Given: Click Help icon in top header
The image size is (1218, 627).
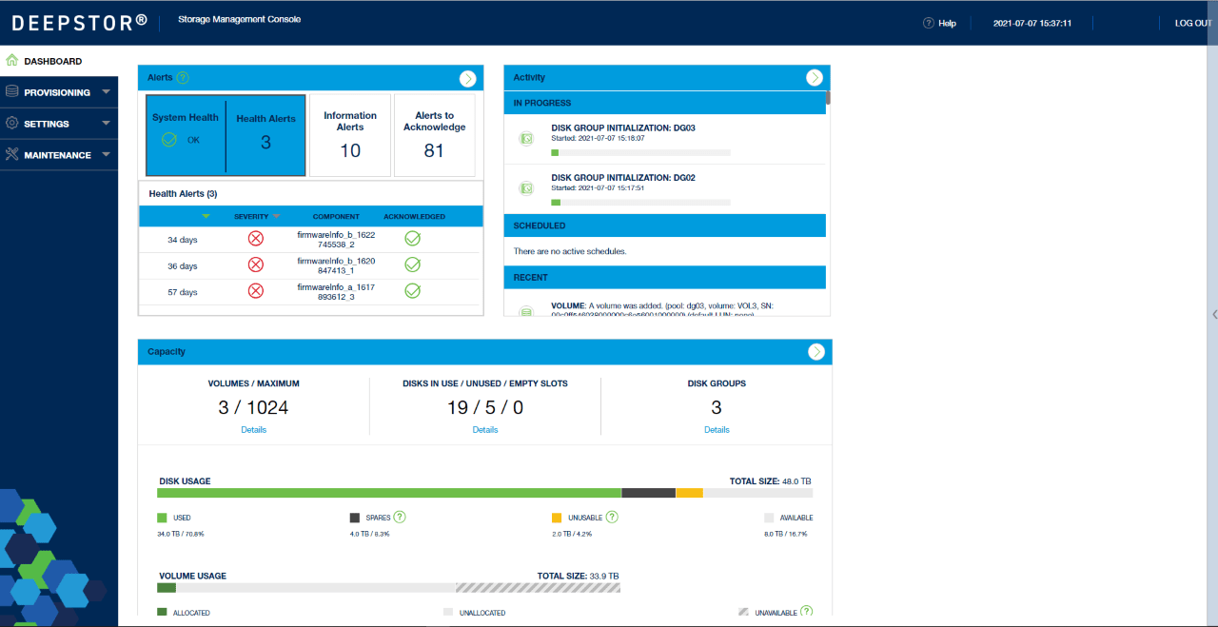Looking at the screenshot, I should [928, 23].
